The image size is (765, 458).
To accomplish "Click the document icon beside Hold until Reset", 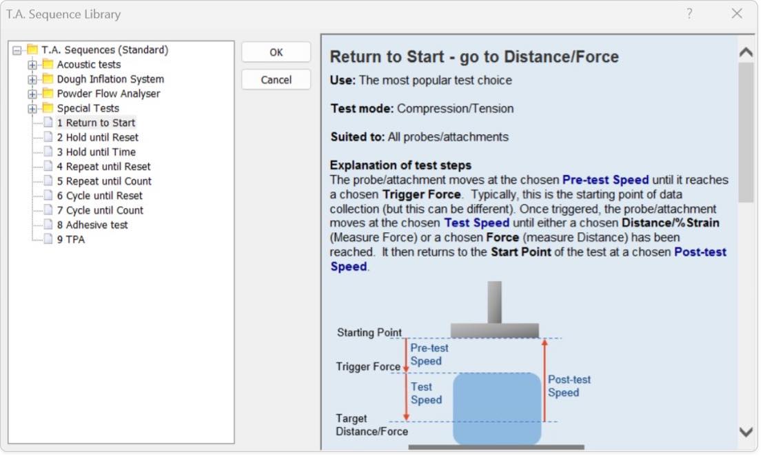I will (48, 137).
